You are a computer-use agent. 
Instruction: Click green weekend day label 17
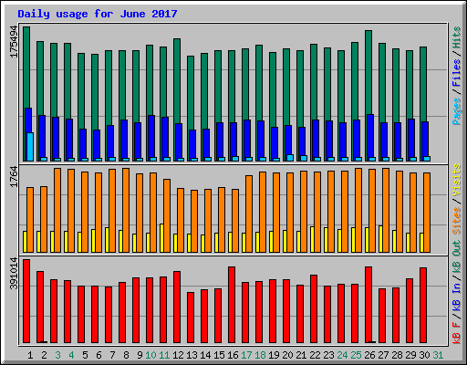point(246,355)
